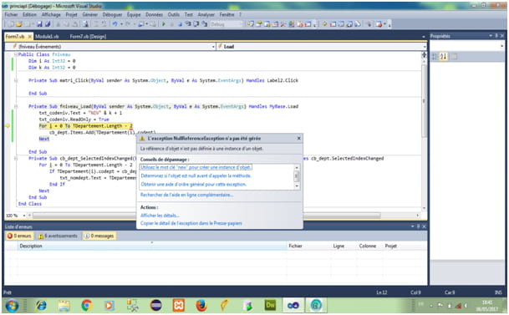Click the editor horizontal scrollbar thumb
Image resolution: width=509 pixels, height=315 pixels.
pyautogui.click(x=206, y=216)
